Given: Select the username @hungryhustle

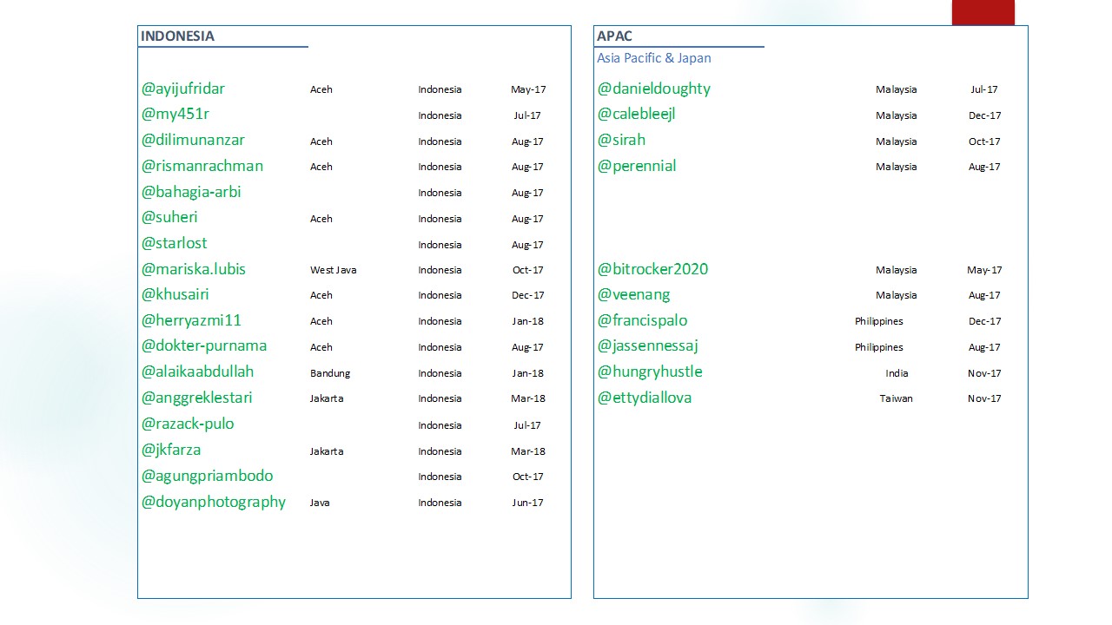Looking at the screenshot, I should 650,372.
